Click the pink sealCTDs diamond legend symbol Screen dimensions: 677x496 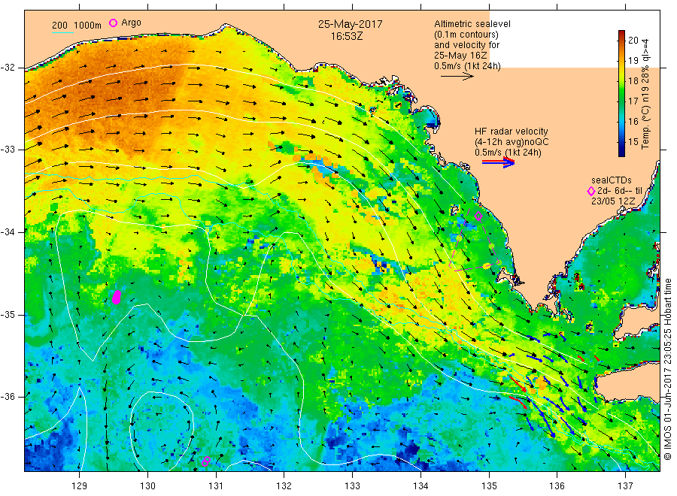pyautogui.click(x=591, y=191)
